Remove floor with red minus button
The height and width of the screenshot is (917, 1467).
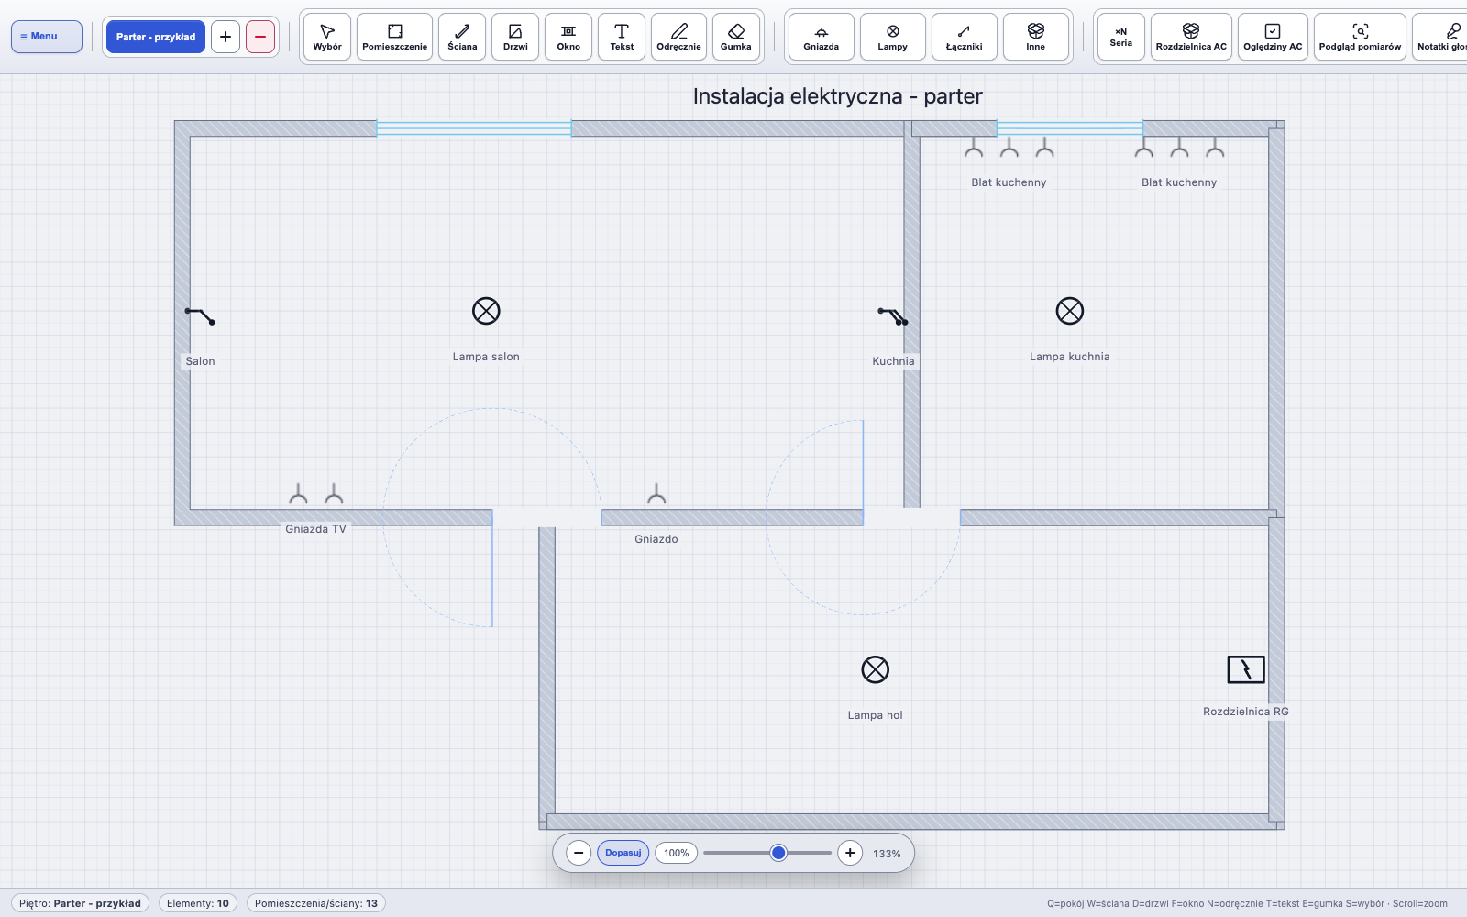pyautogui.click(x=260, y=37)
